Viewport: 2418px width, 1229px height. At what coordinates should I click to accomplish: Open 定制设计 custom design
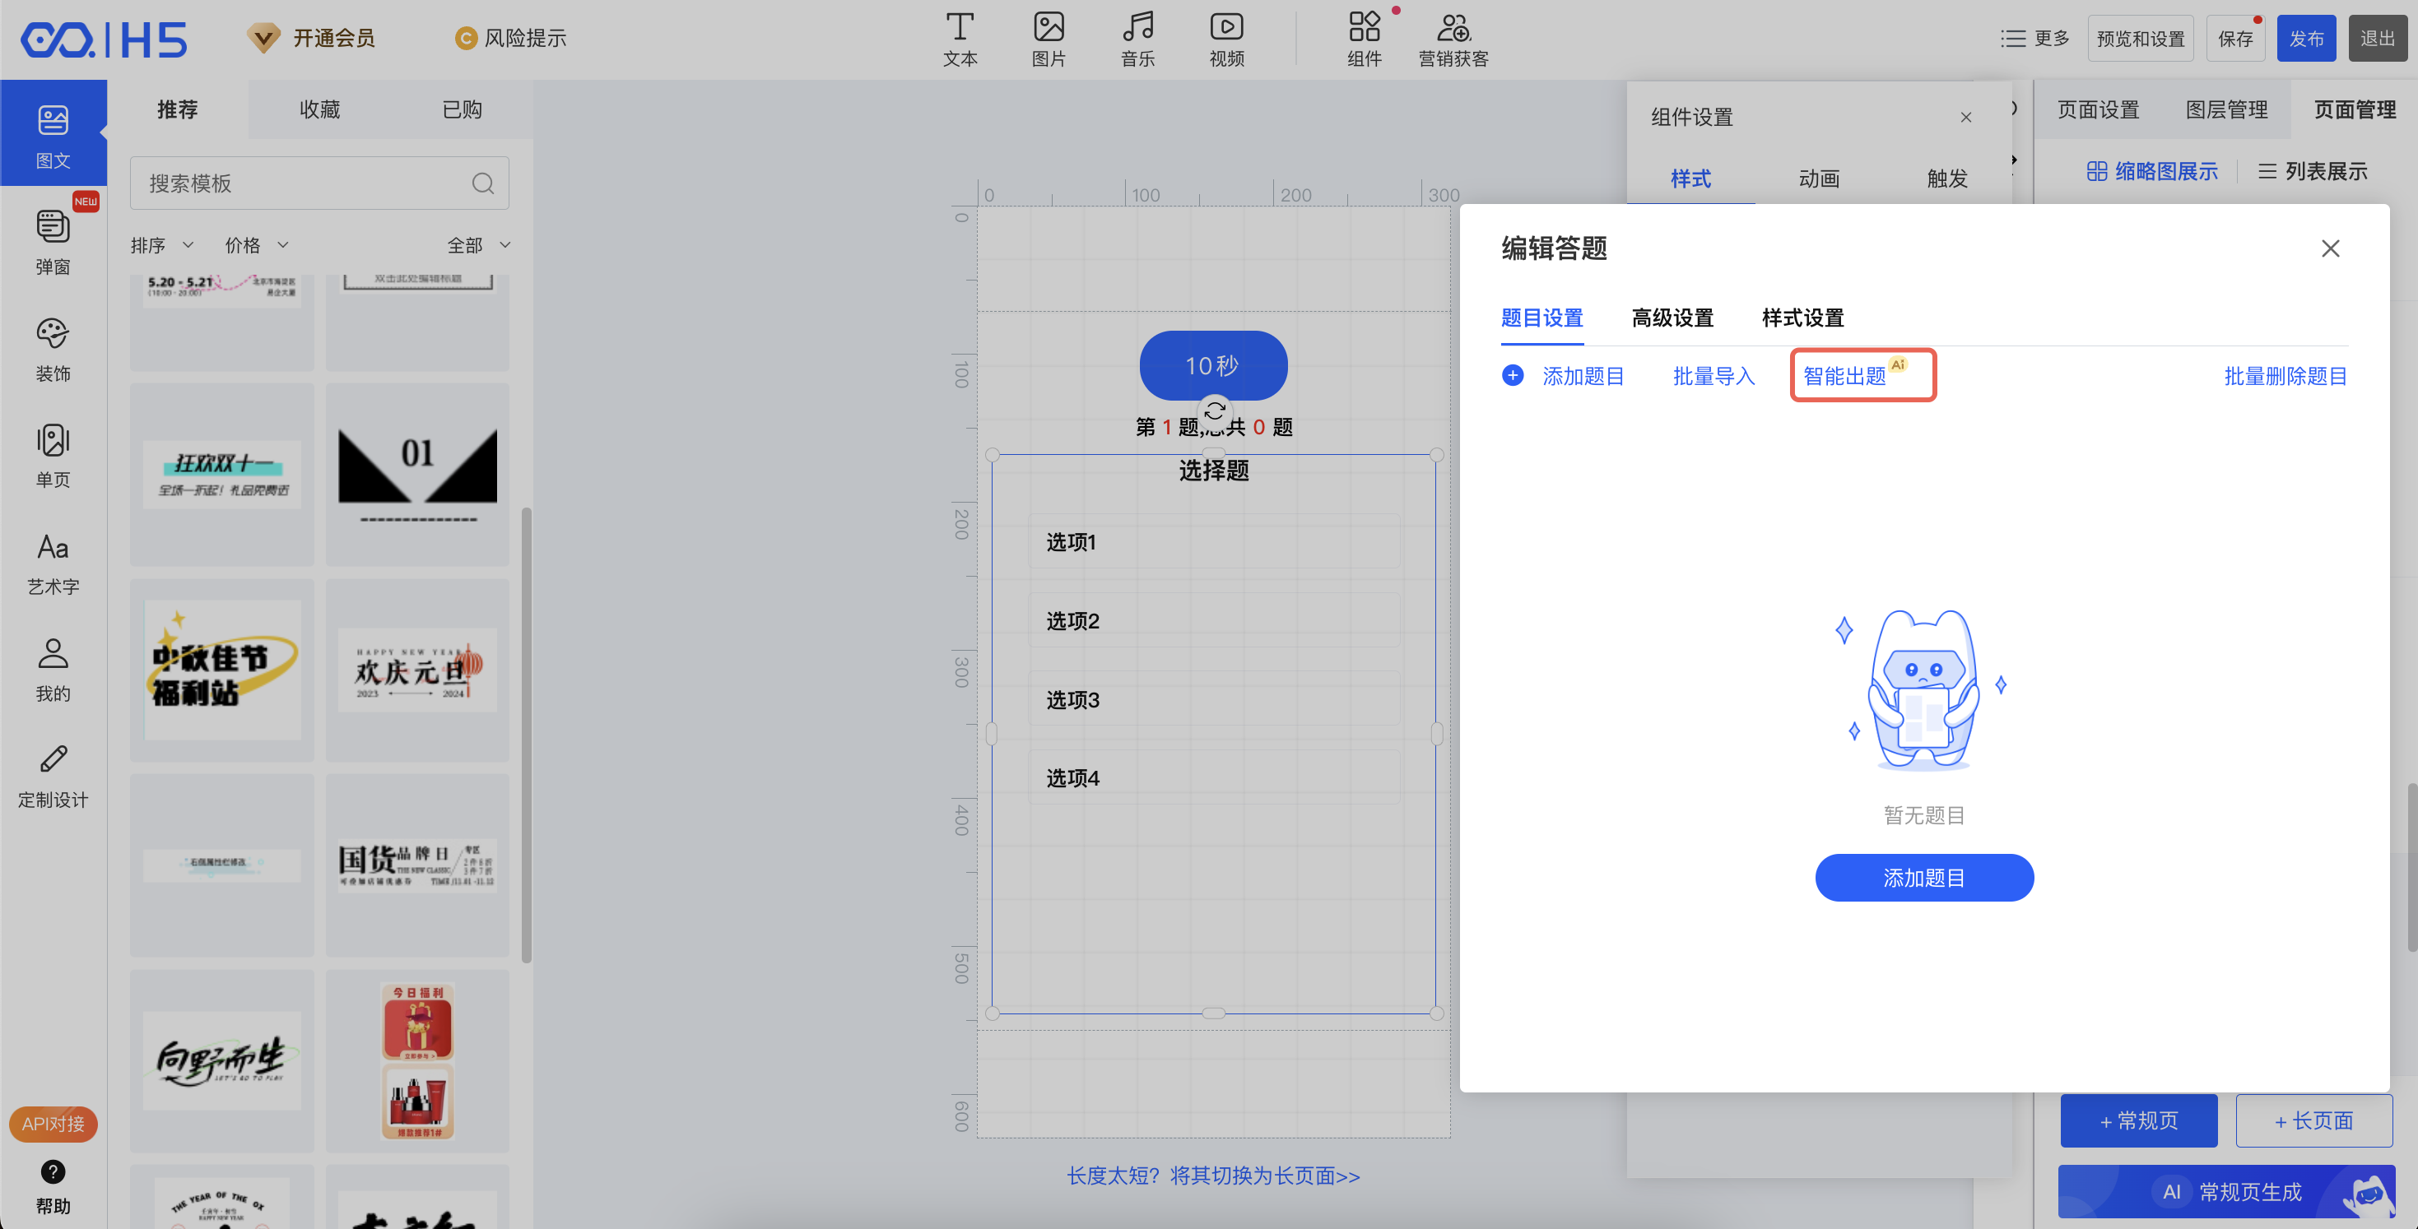coord(53,777)
